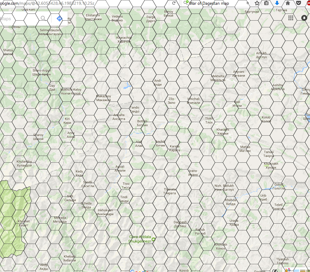310x272 pixels.
Task: Click the Ratlub label
Action: tap(200, 231)
